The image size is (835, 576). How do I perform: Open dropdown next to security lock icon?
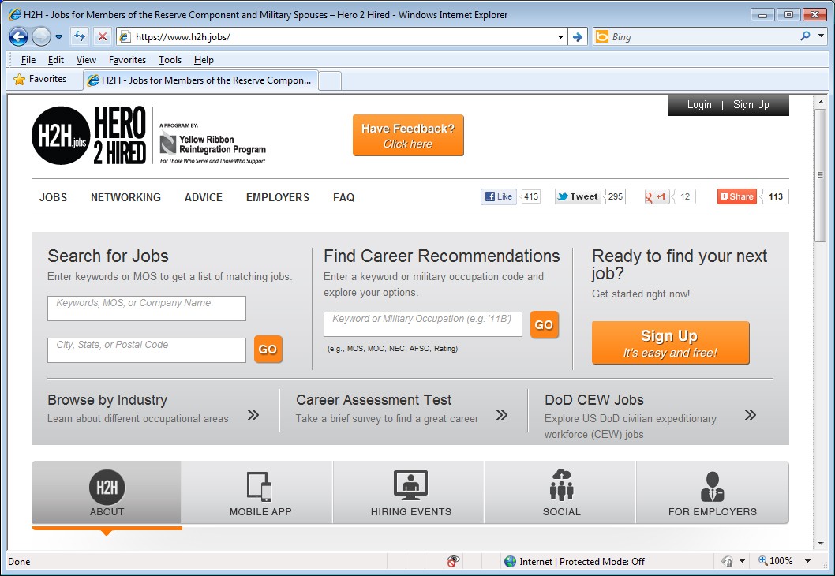point(742,562)
